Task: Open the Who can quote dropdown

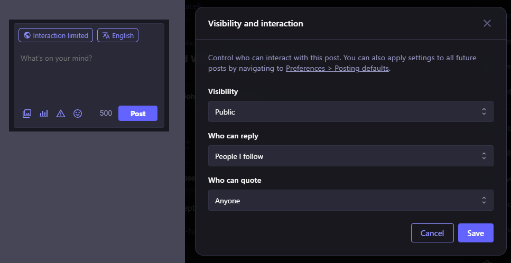Action: (350, 201)
